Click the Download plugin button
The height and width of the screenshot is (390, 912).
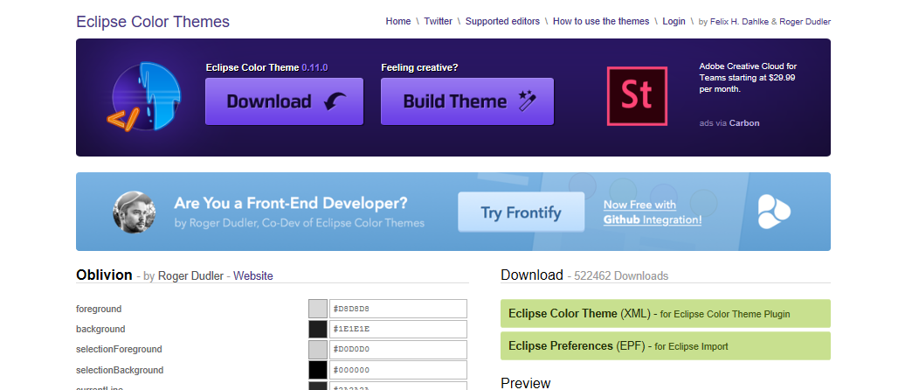(x=285, y=101)
